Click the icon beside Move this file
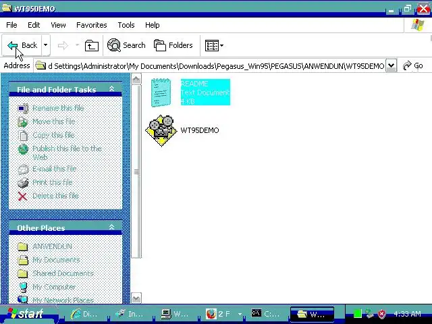This screenshot has width=432, height=324. [x=23, y=122]
